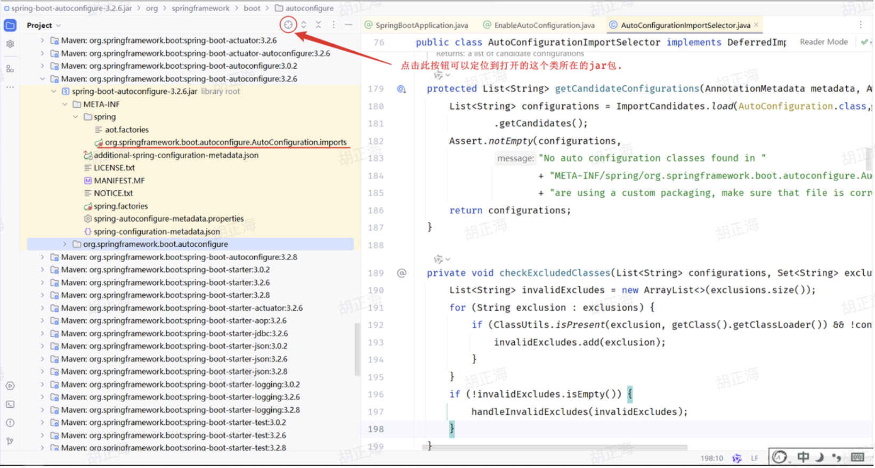Click gutter icon beside line 179
875x468 pixels.
(x=401, y=89)
